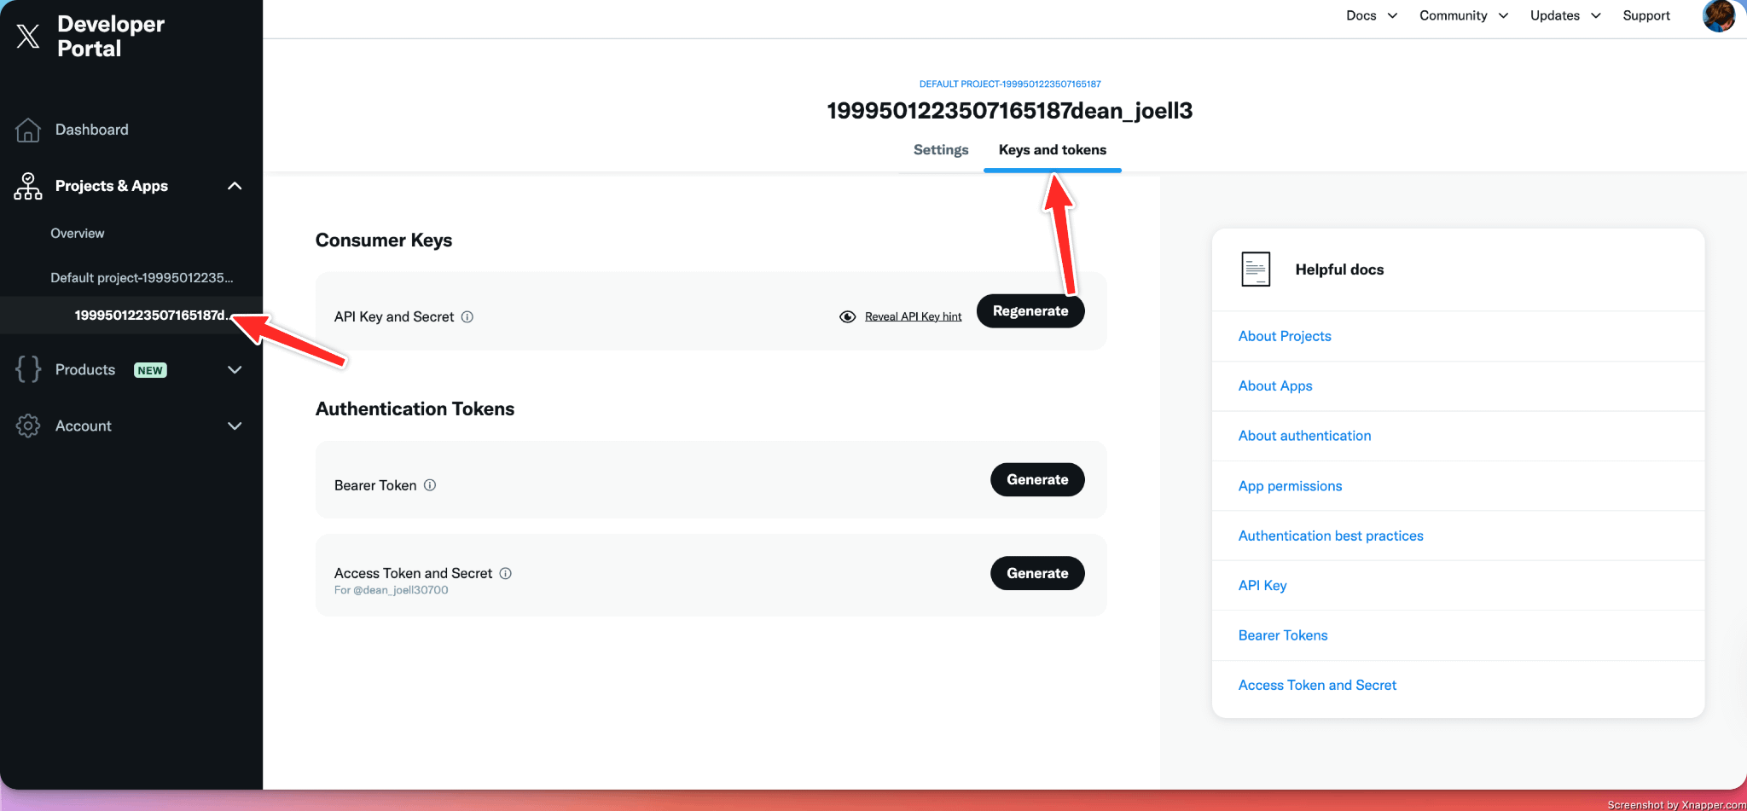Viewport: 1747px width, 811px height.
Task: Click the X logo in the sidebar
Action: (28, 36)
